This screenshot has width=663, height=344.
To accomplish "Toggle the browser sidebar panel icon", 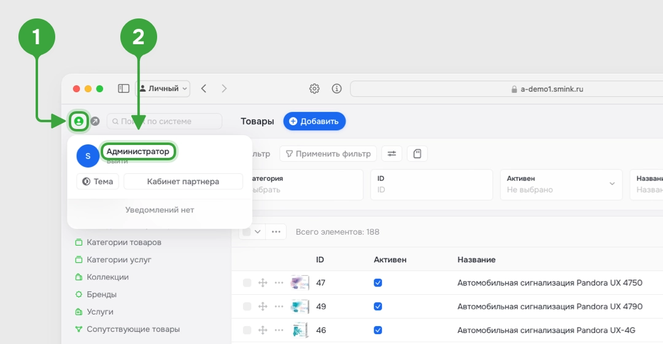I will pos(123,88).
